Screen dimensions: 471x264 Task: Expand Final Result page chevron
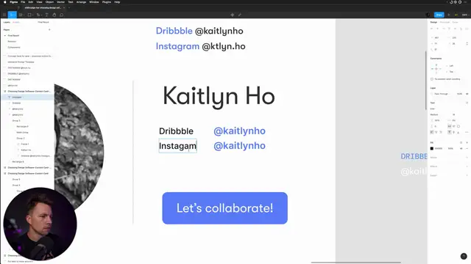(5, 36)
